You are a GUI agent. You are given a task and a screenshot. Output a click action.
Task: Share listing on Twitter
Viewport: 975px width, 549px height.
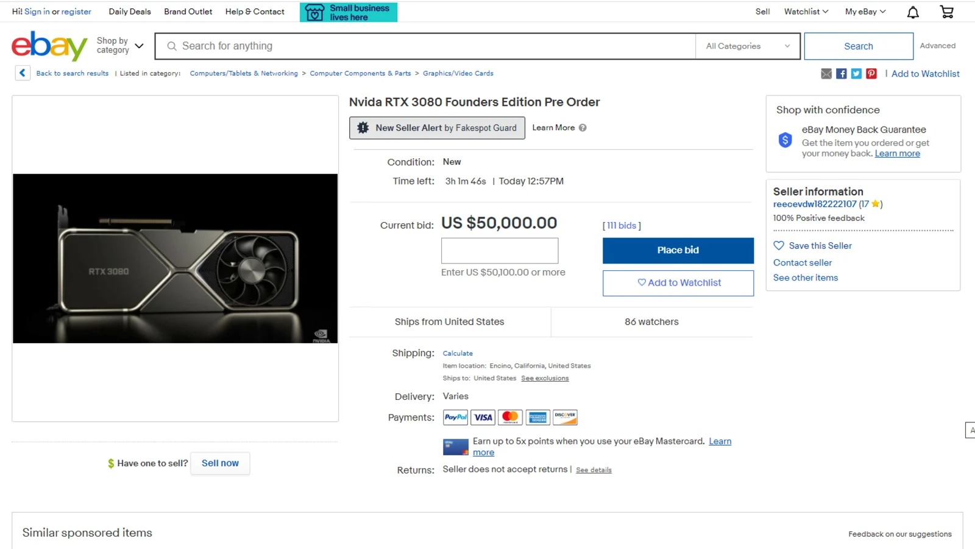coord(856,74)
